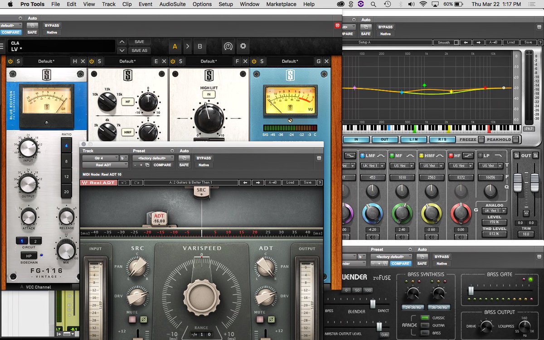Toggle SRC phase invert button

point(144,320)
